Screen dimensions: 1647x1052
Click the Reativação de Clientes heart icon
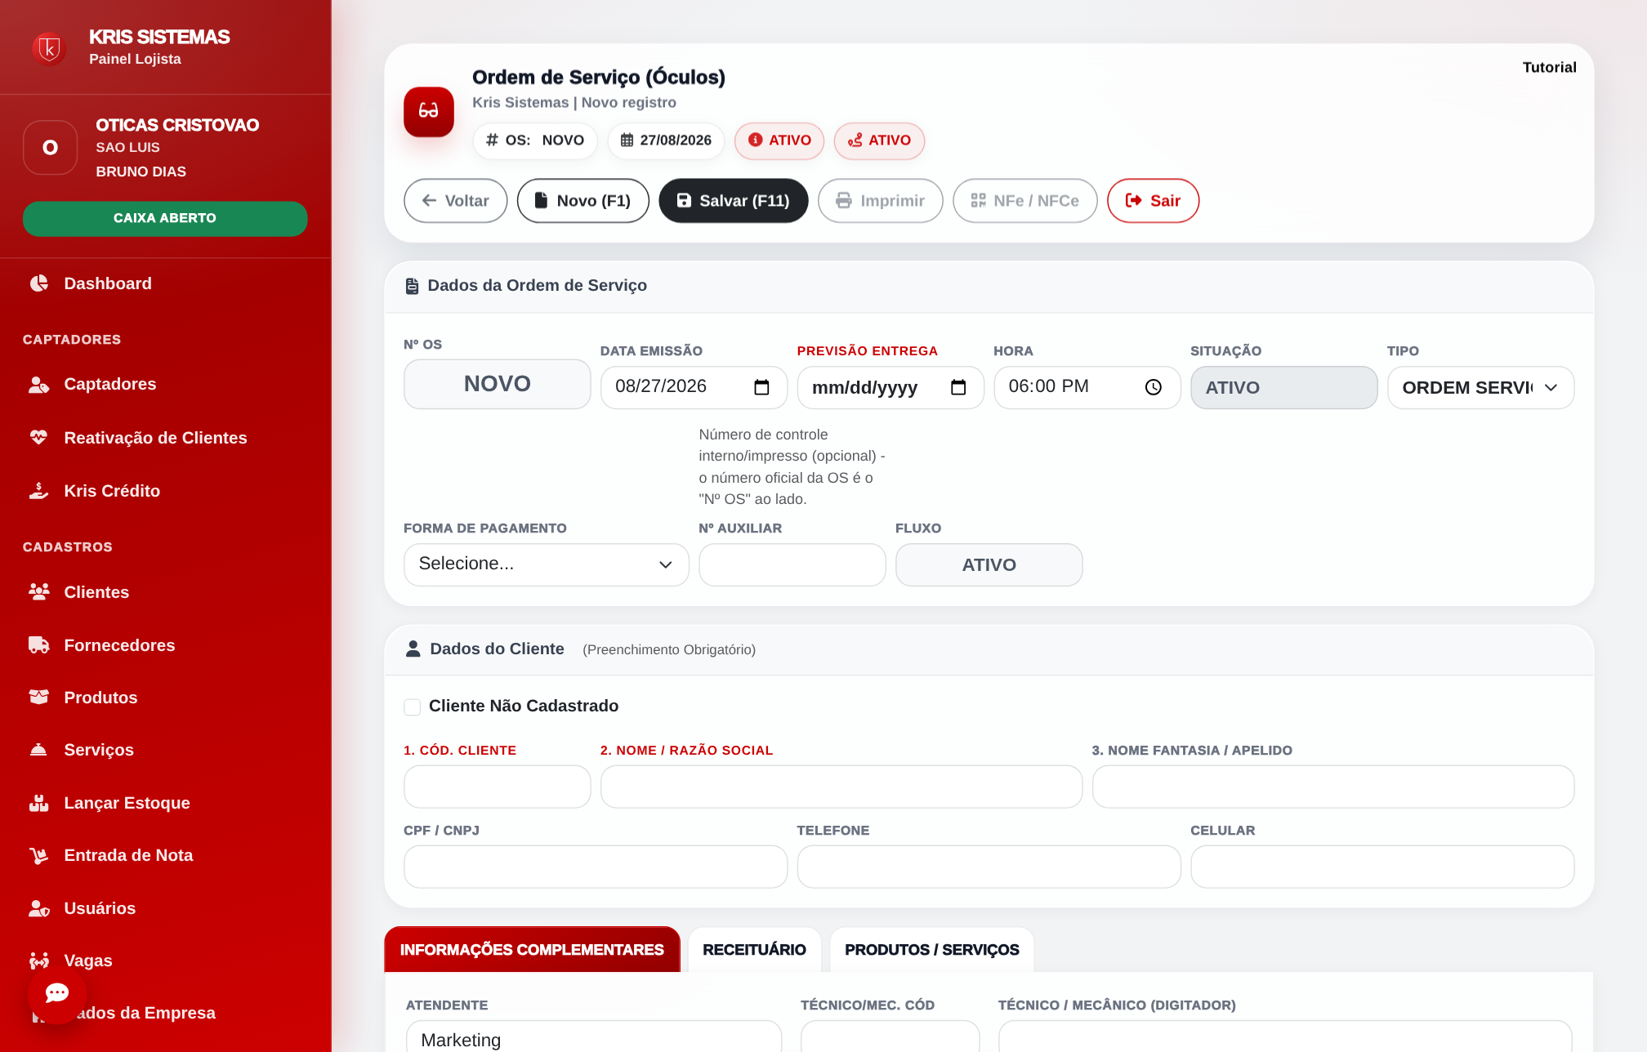click(x=39, y=438)
